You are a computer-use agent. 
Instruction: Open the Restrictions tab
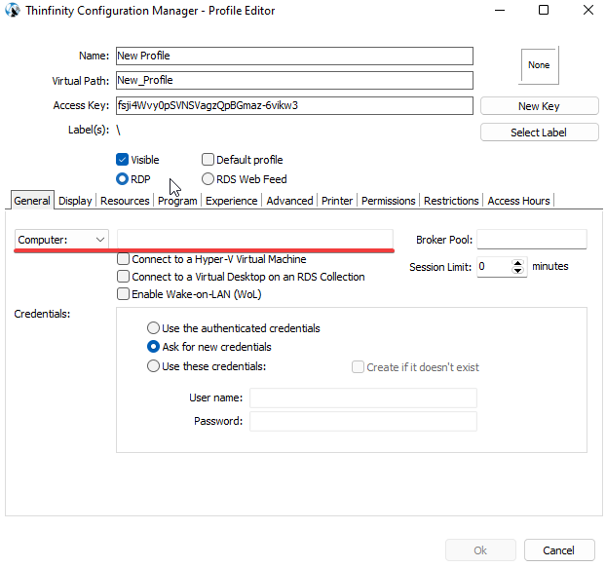pos(451,201)
